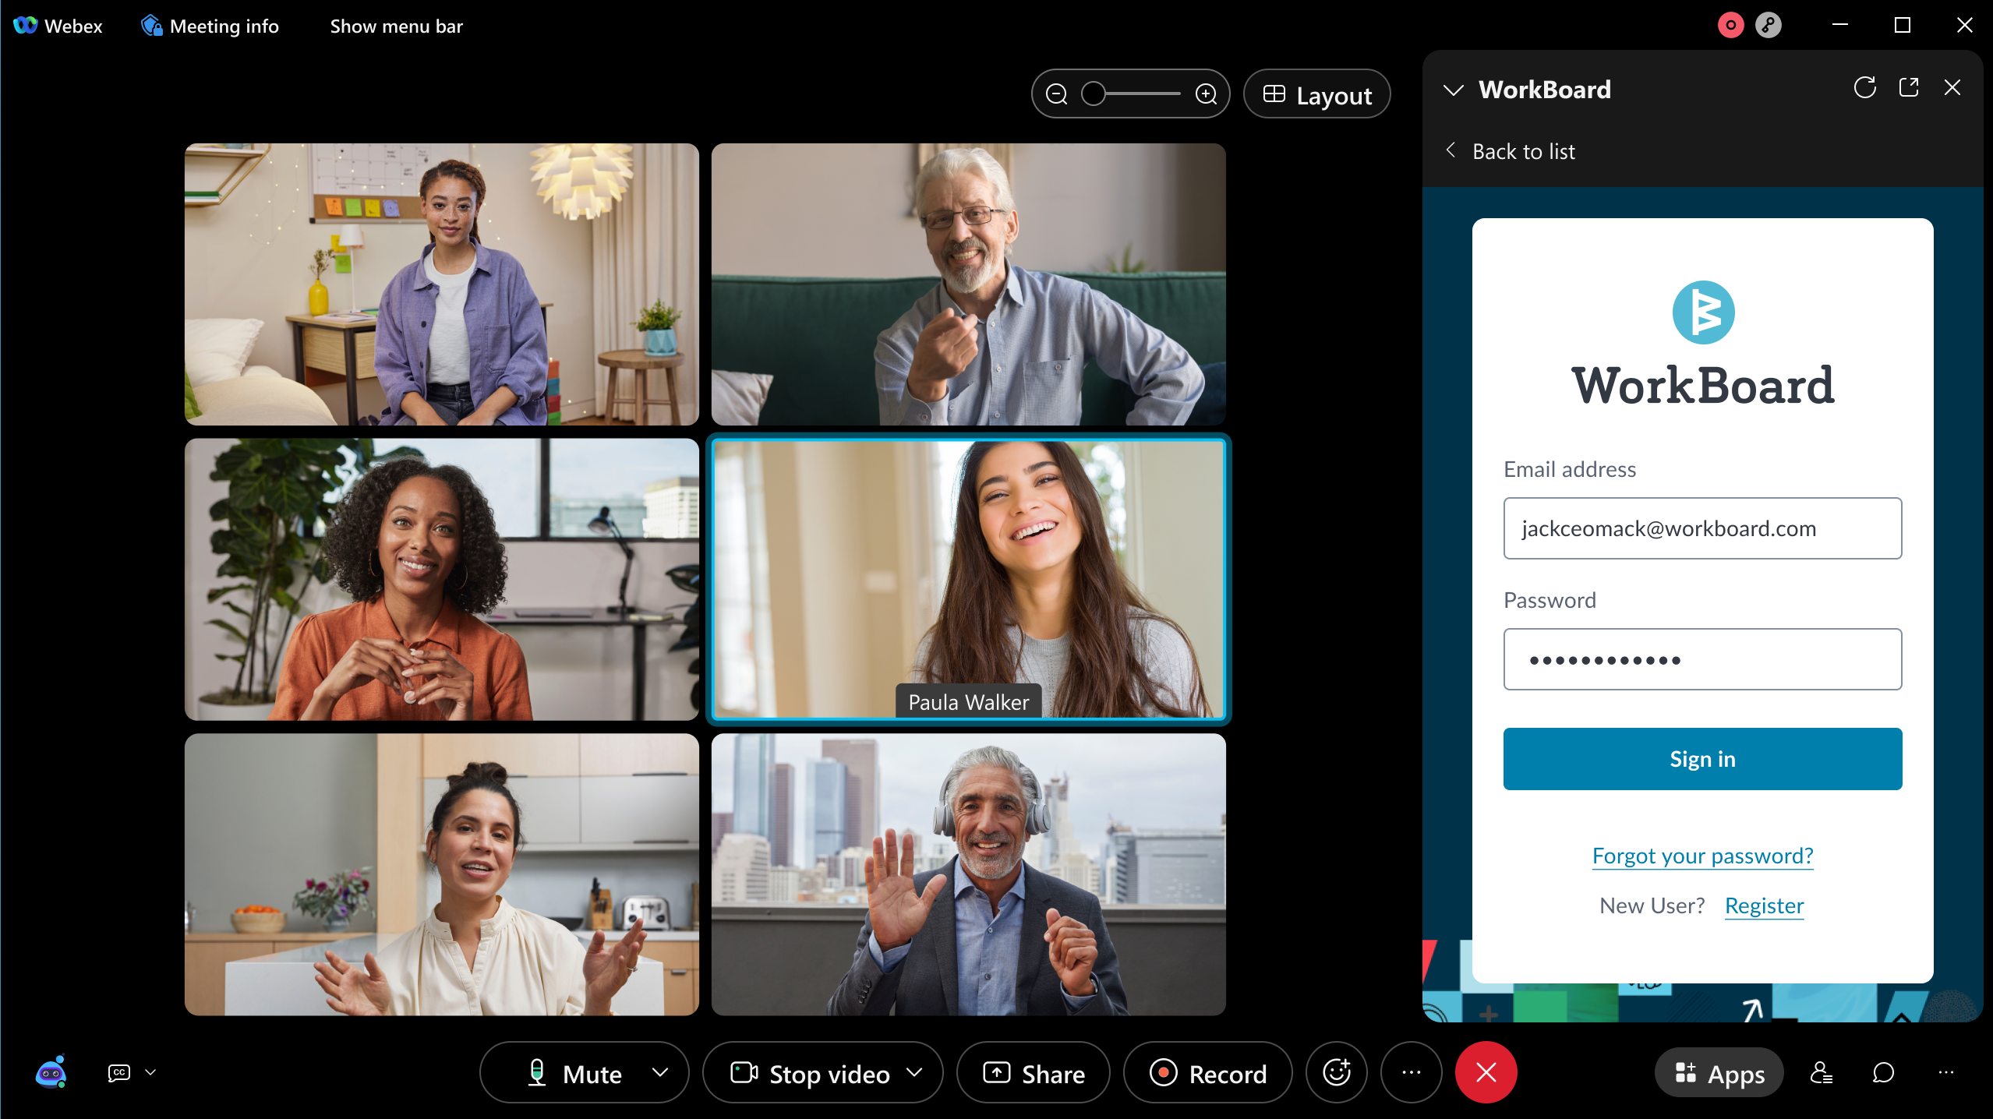
Task: Expand closed captions options arrow
Action: coord(150,1072)
